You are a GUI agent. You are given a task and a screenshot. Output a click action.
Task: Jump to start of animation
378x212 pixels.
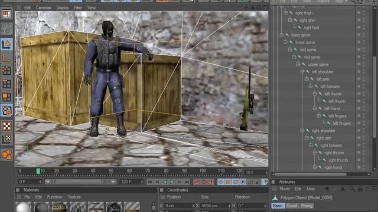click(149, 182)
